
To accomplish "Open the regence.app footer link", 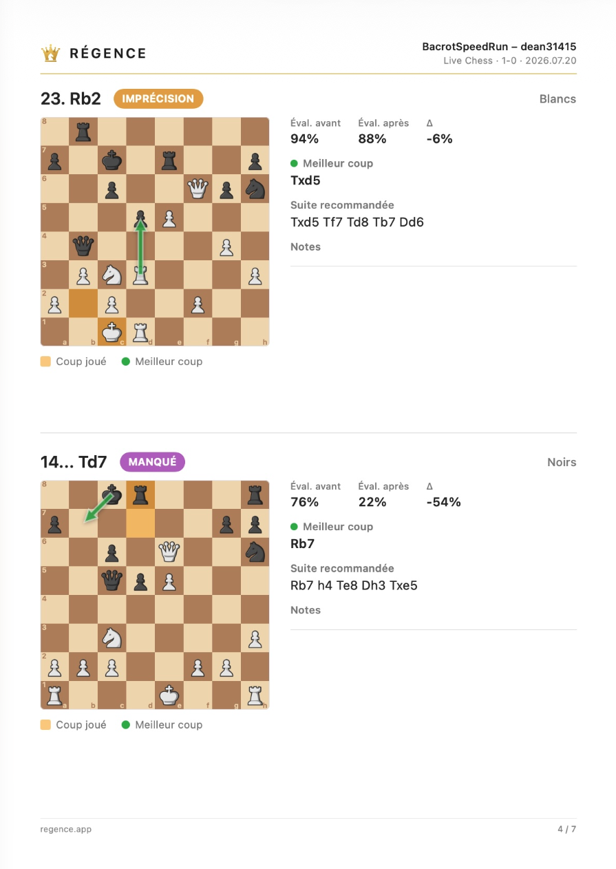I will tap(65, 829).
